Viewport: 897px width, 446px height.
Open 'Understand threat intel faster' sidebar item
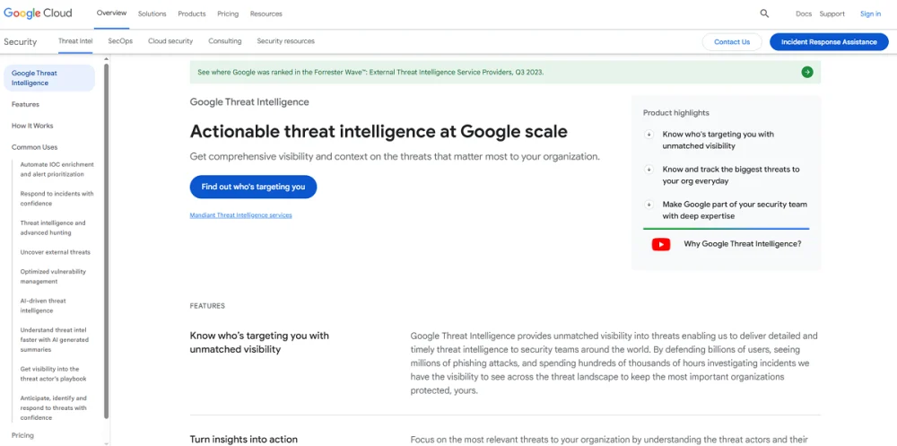point(53,339)
